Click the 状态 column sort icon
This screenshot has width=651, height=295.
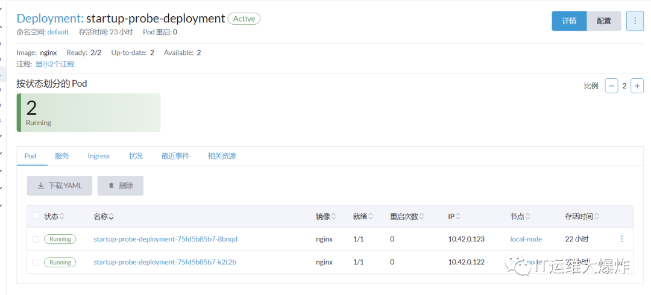pyautogui.click(x=61, y=216)
